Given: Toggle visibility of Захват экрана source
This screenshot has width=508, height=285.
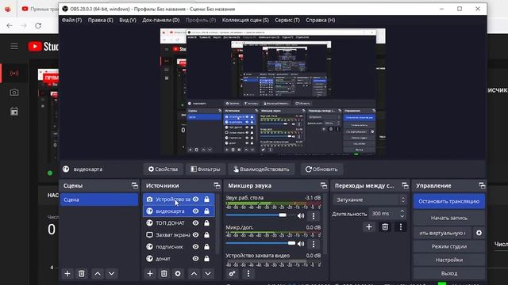Looking at the screenshot, I should [196, 235].
